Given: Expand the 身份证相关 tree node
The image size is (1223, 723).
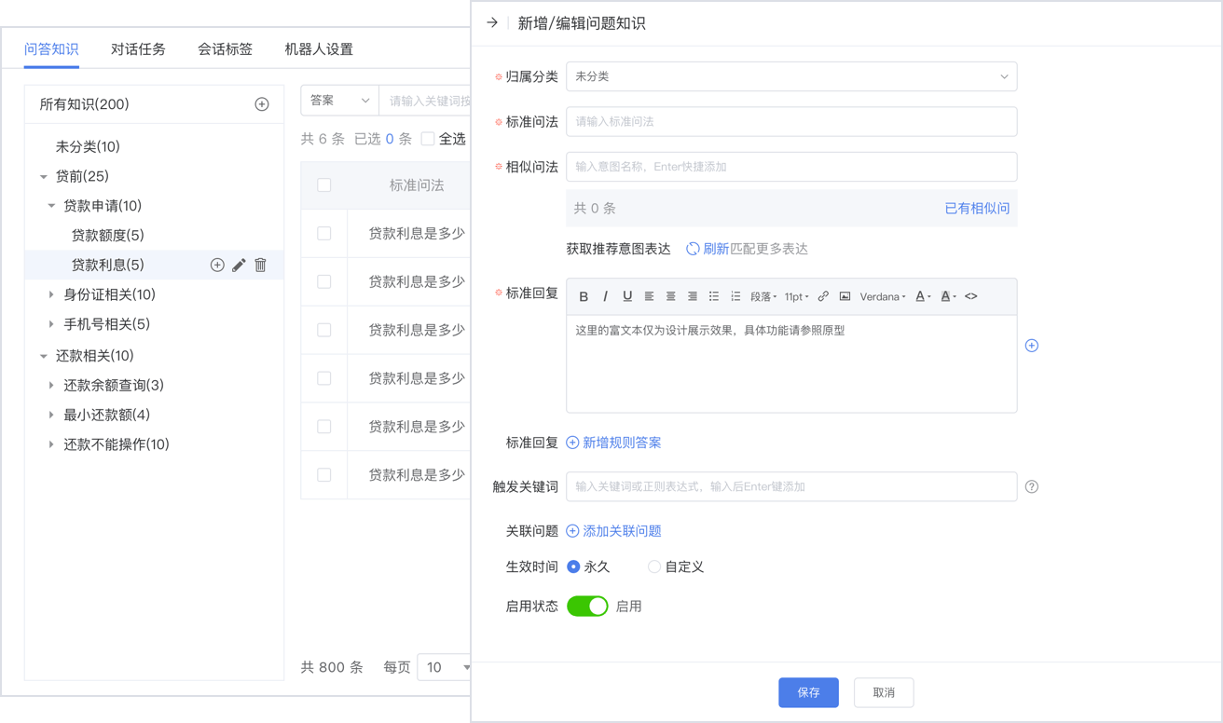Looking at the screenshot, I should coord(51,294).
